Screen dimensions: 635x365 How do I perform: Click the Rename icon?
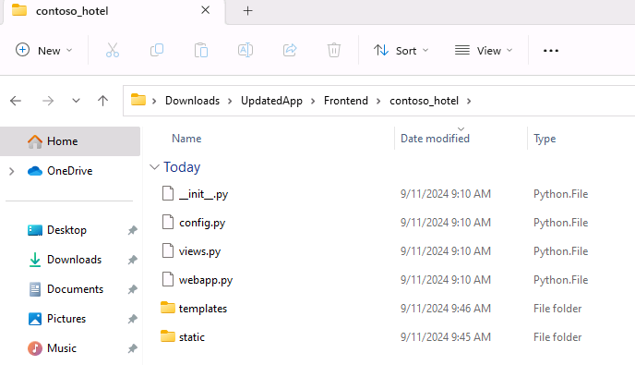point(246,50)
